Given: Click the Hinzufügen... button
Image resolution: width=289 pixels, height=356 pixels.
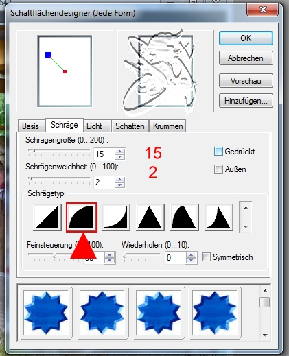Looking at the screenshot, I should [246, 101].
